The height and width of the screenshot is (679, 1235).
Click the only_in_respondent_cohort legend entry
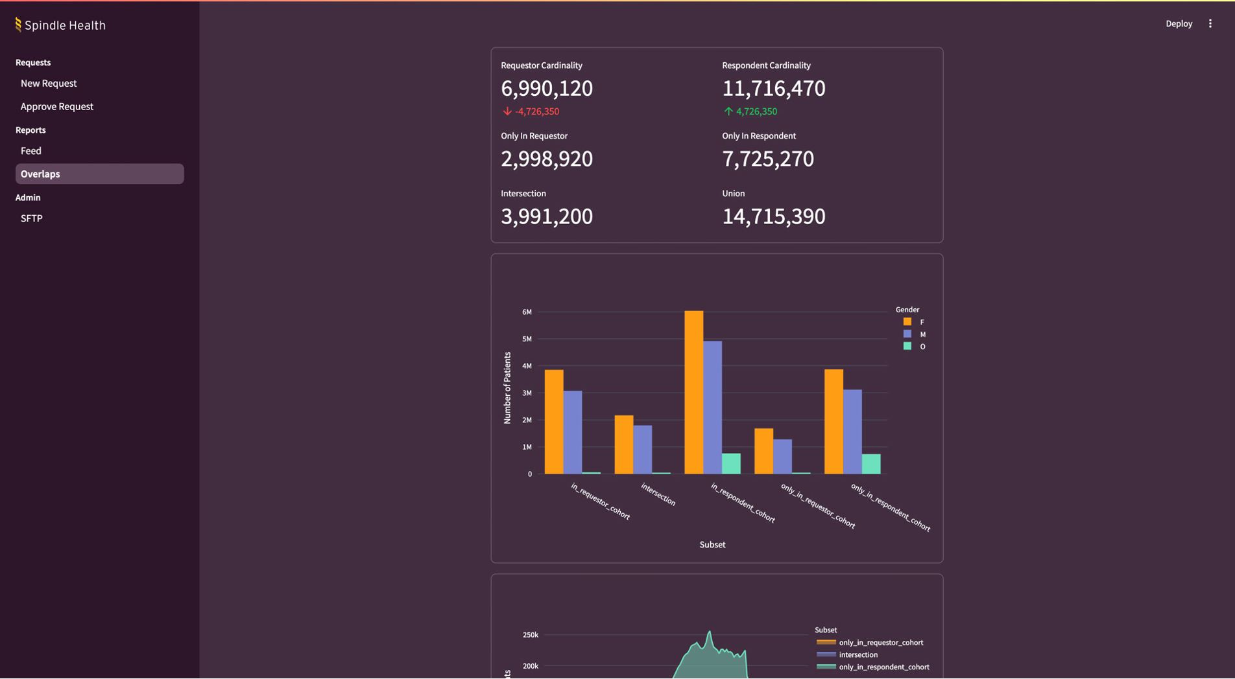click(x=873, y=667)
